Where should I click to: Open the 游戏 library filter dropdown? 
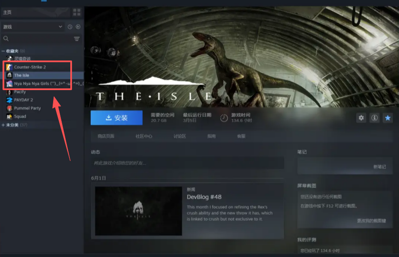point(33,27)
